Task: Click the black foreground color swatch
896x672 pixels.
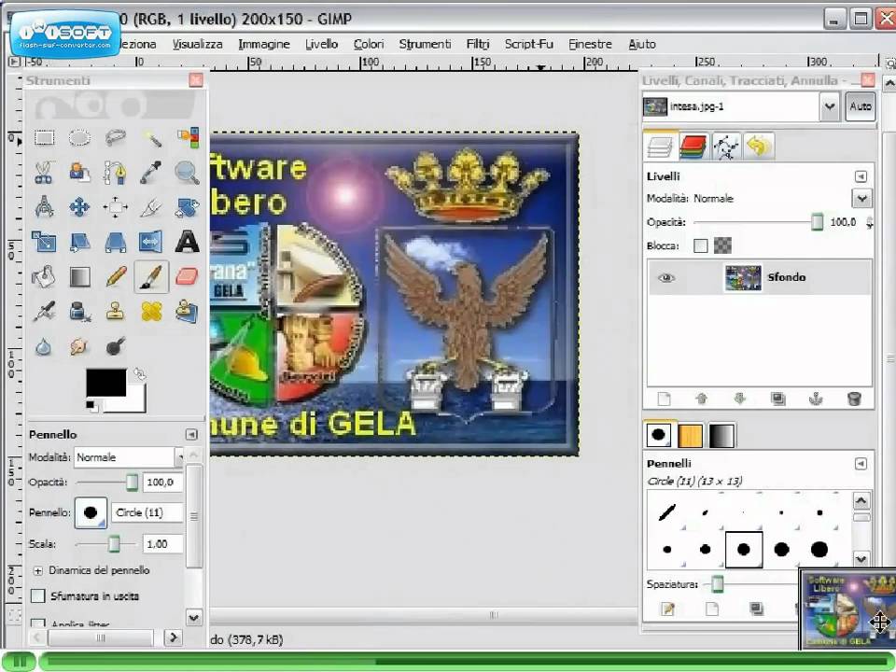Action: [x=105, y=383]
